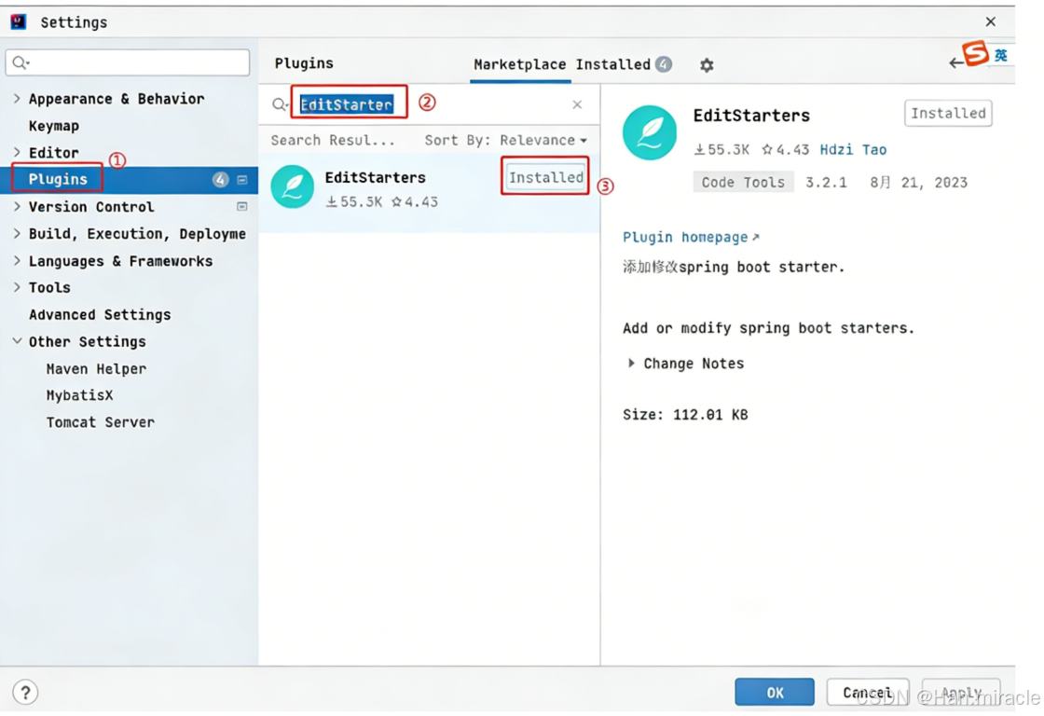Click the Cancel button
This screenshot has height=716, width=1044.
[868, 692]
